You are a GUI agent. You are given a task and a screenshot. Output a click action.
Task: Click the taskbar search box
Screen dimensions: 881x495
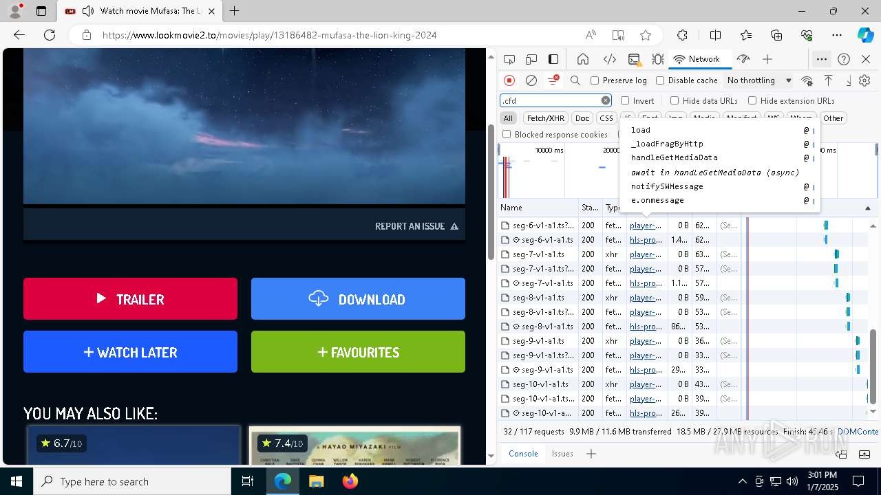click(132, 481)
